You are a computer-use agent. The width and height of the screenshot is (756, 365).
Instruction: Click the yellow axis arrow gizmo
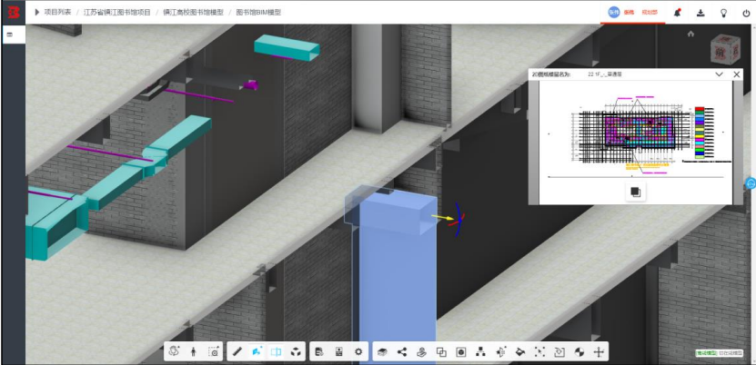click(442, 217)
